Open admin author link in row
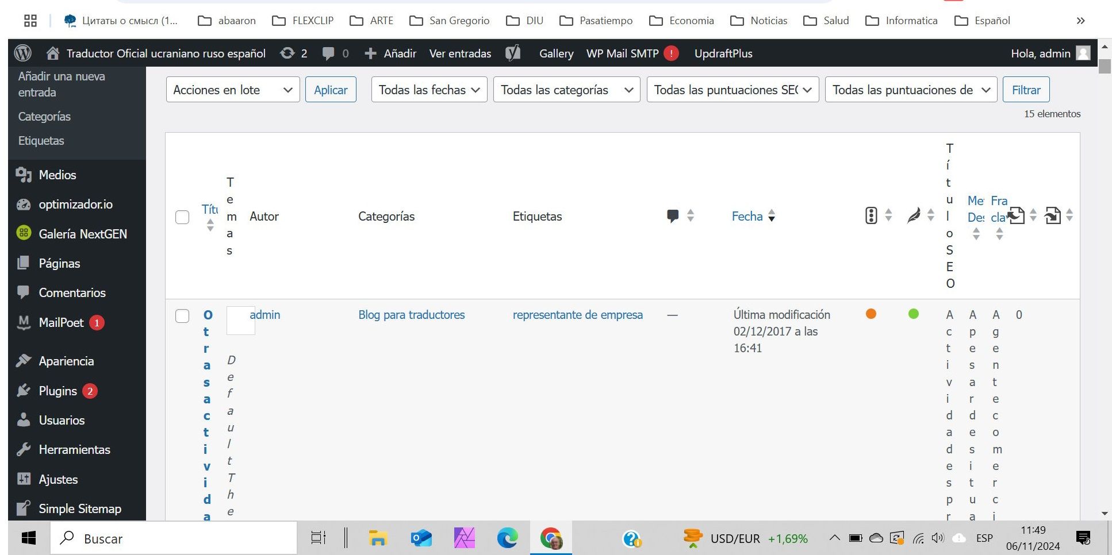Screen dimensions: 1112x555 point(265,315)
